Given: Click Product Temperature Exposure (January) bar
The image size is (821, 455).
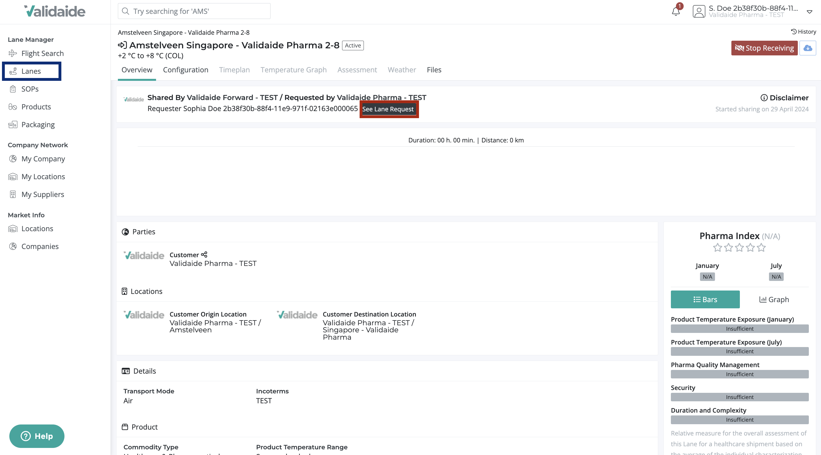Looking at the screenshot, I should pos(739,328).
